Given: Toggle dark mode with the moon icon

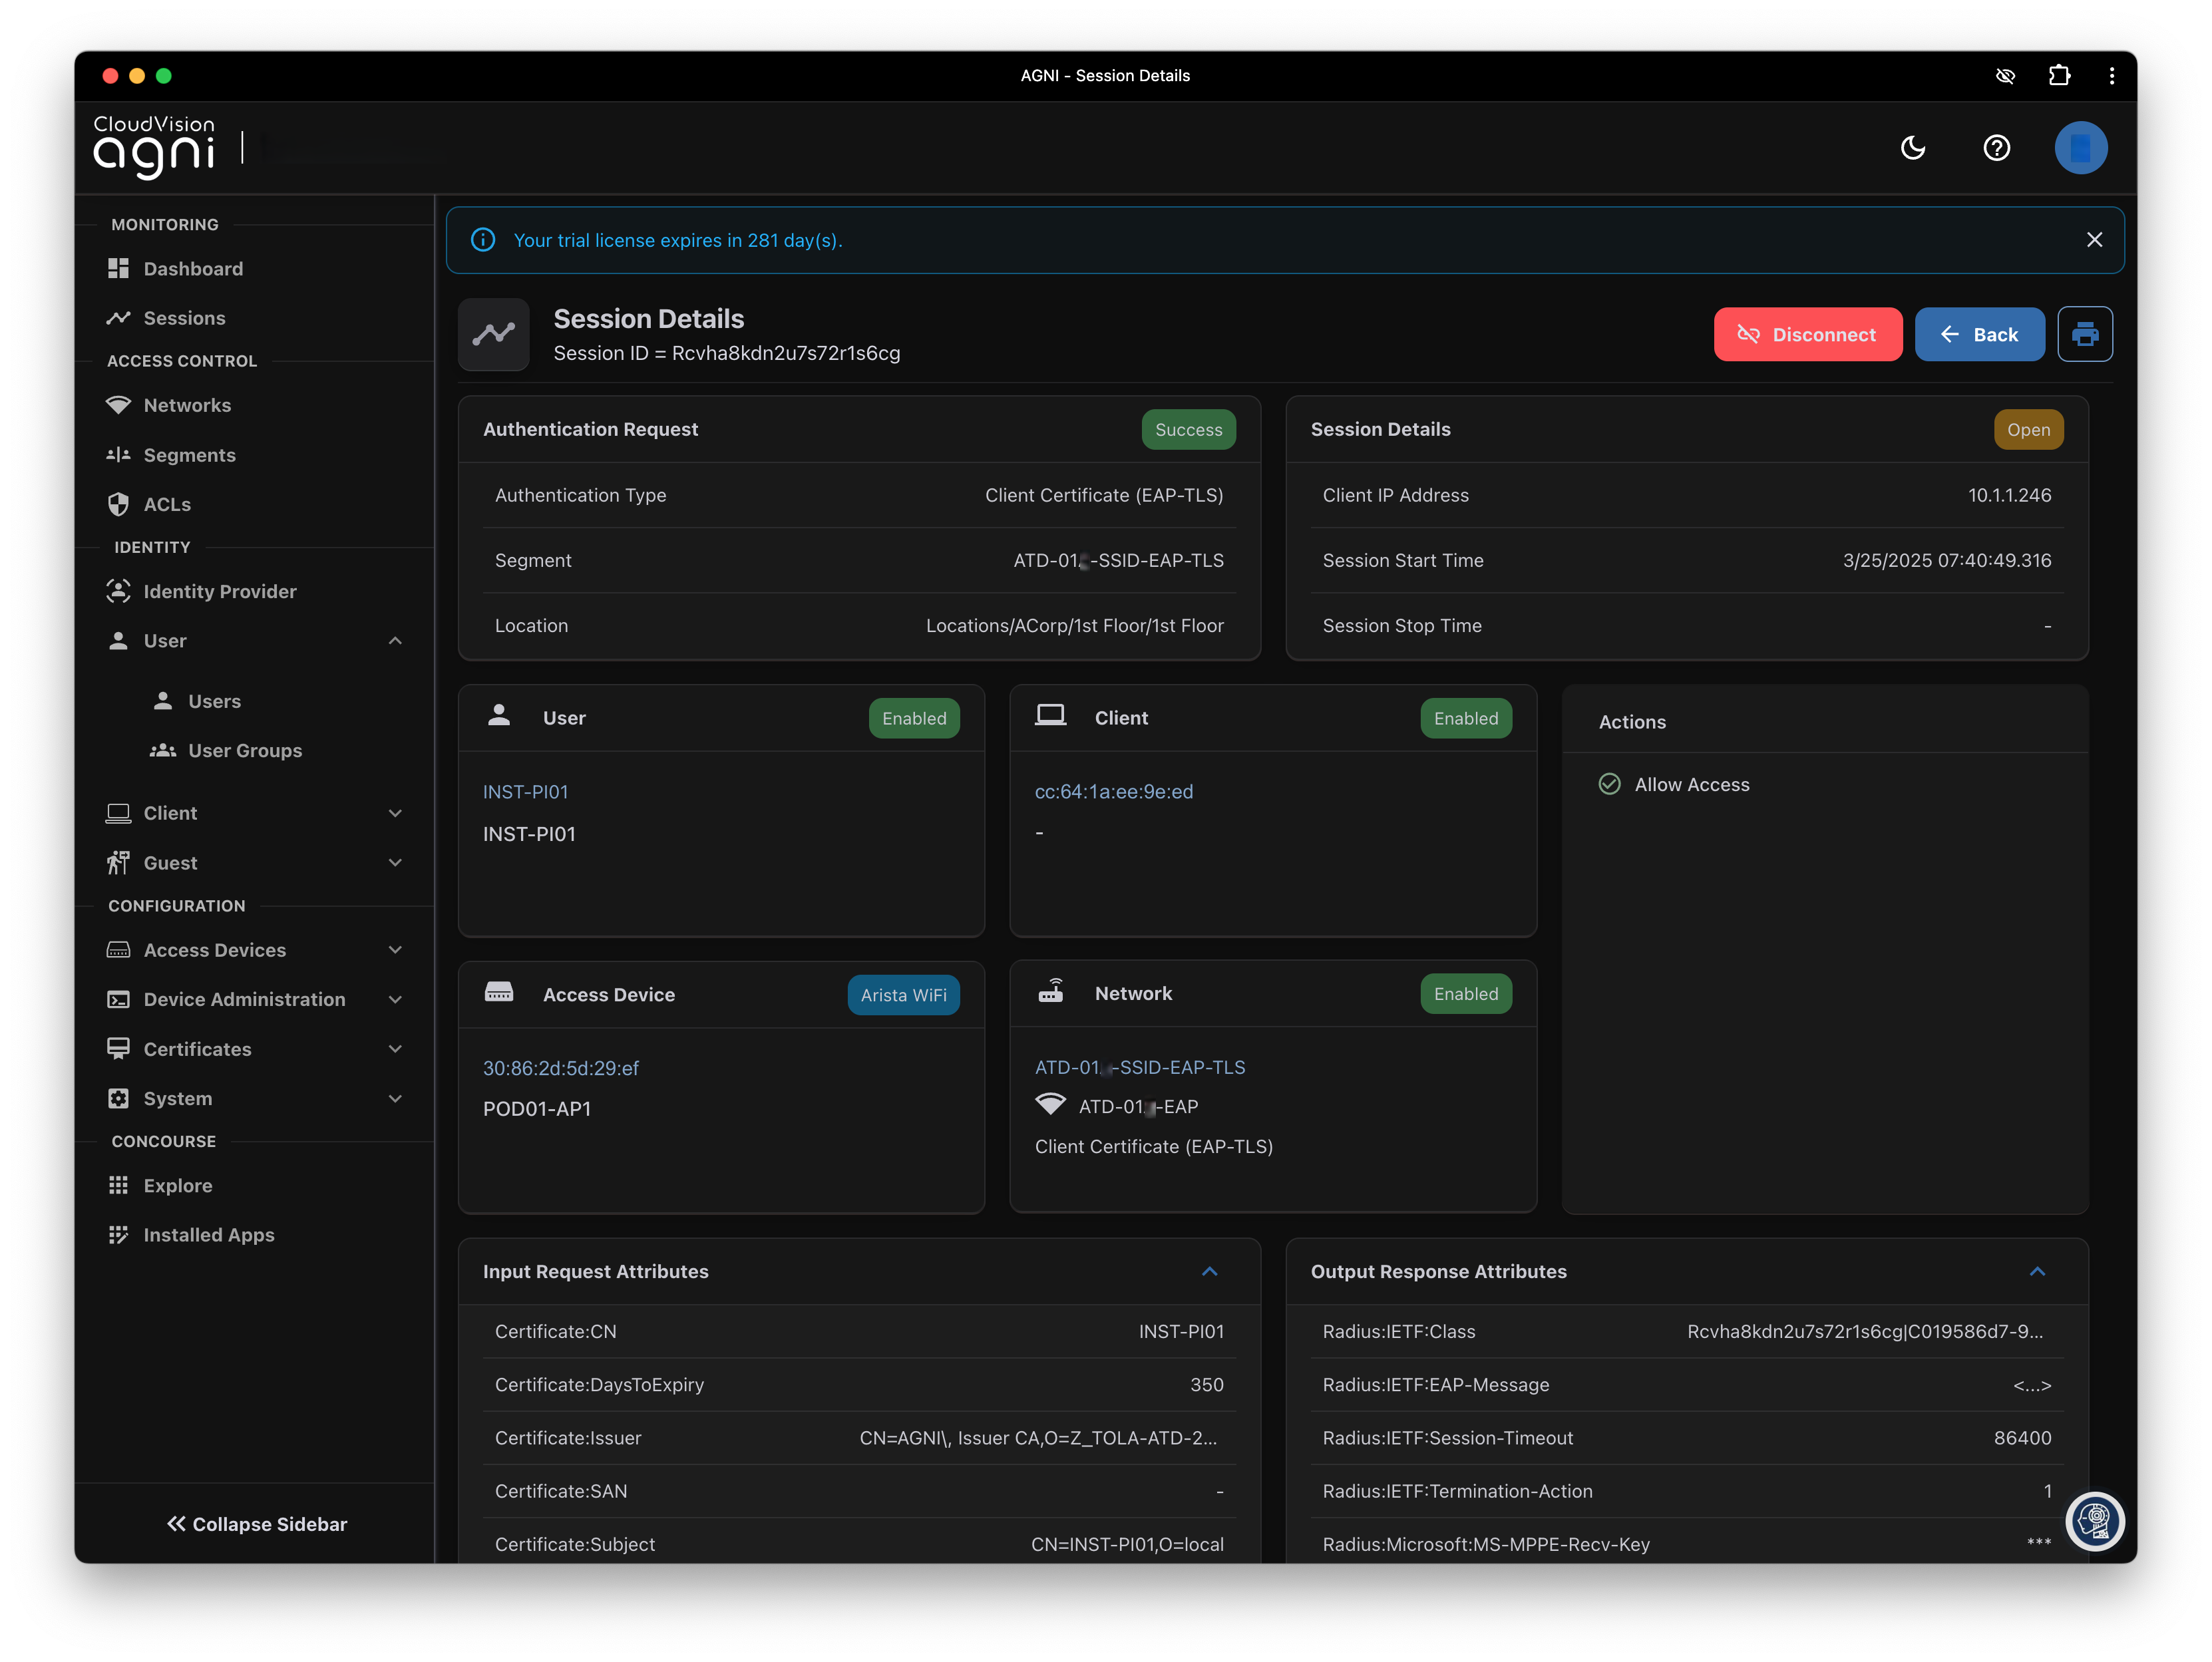Looking at the screenshot, I should click(x=1912, y=148).
